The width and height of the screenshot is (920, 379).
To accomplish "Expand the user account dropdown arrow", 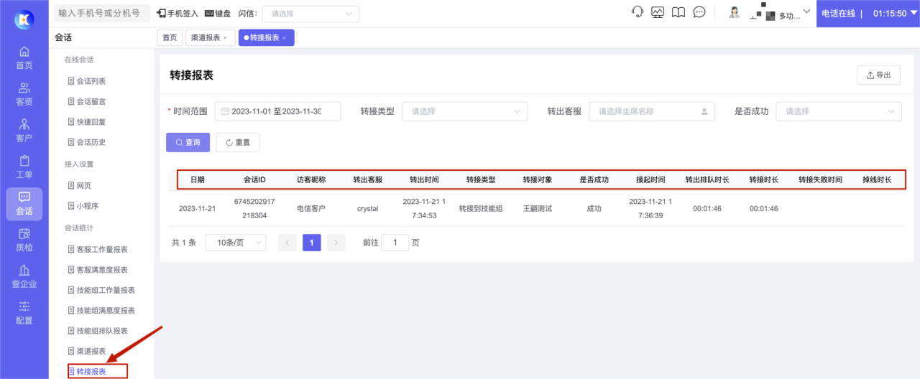I will point(806,11).
